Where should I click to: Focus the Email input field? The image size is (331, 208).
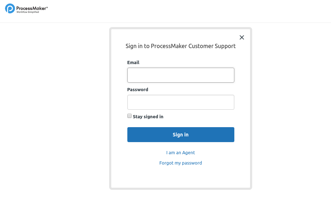tap(180, 75)
